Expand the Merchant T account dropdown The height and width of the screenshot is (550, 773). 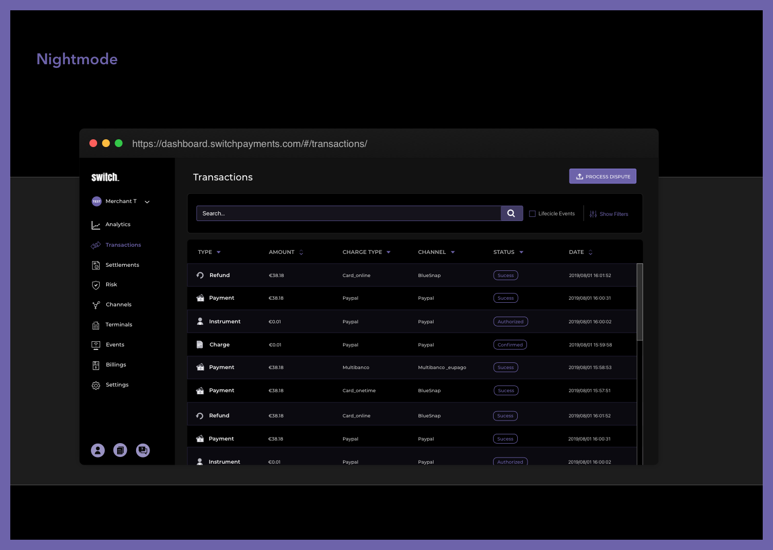point(147,202)
